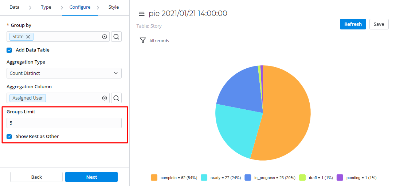This screenshot has width=396, height=186.
Task: Go to the Type step tab
Action: point(46,7)
